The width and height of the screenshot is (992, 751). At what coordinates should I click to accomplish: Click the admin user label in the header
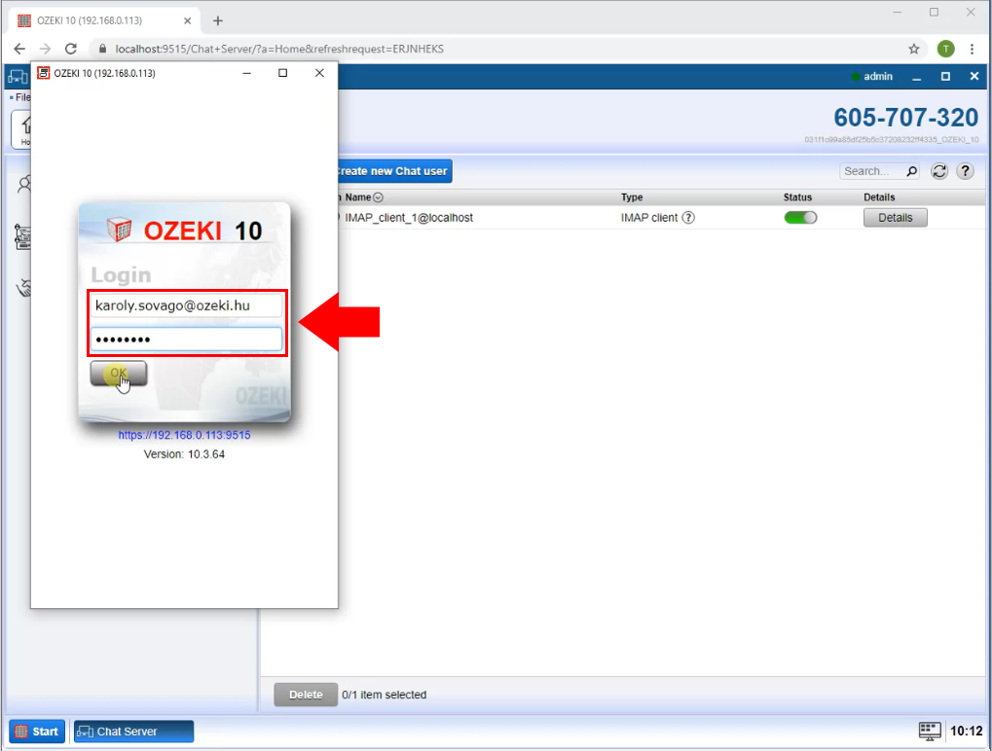pyautogui.click(x=877, y=77)
